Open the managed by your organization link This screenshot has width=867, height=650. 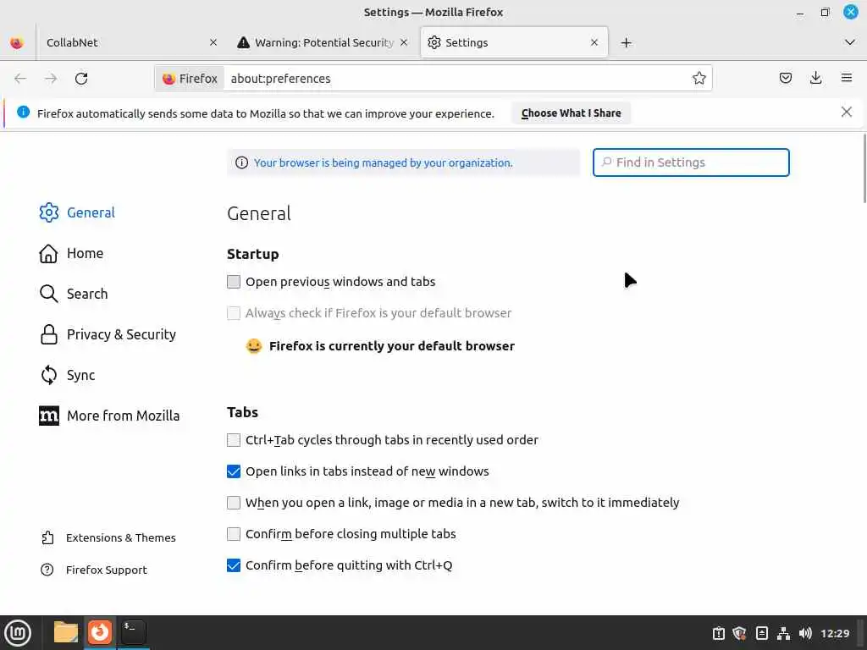(384, 163)
